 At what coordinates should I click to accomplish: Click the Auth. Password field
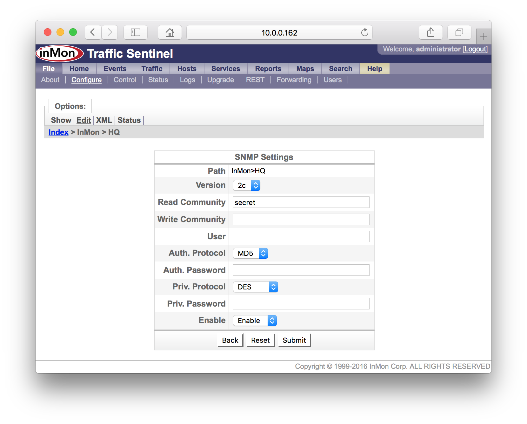coord(301,270)
